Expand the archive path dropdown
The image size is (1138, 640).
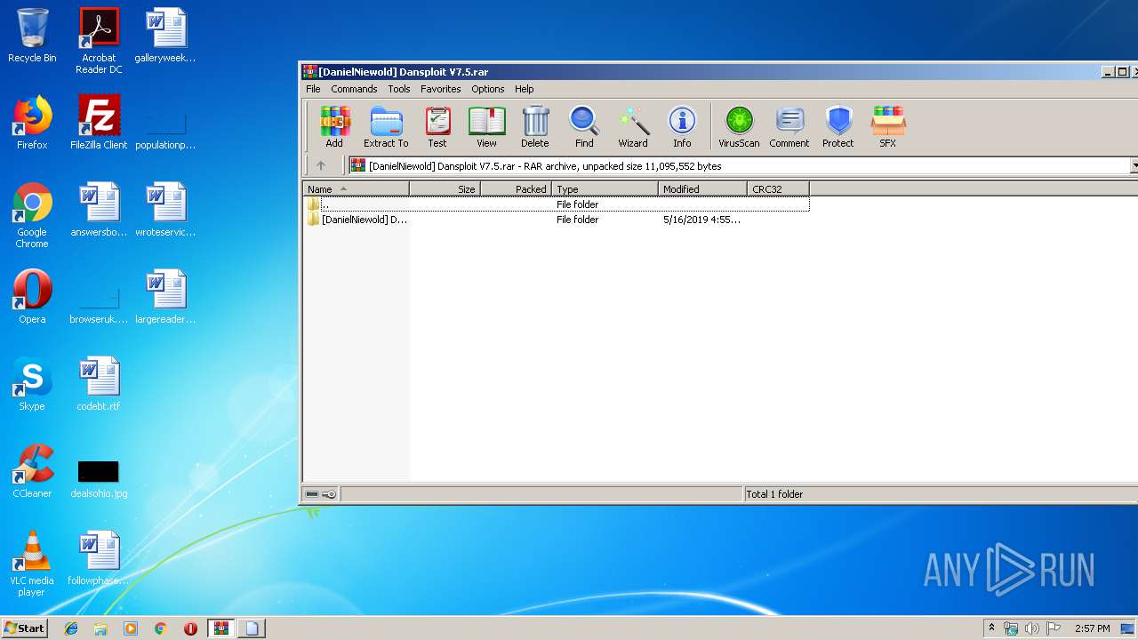(x=1134, y=166)
